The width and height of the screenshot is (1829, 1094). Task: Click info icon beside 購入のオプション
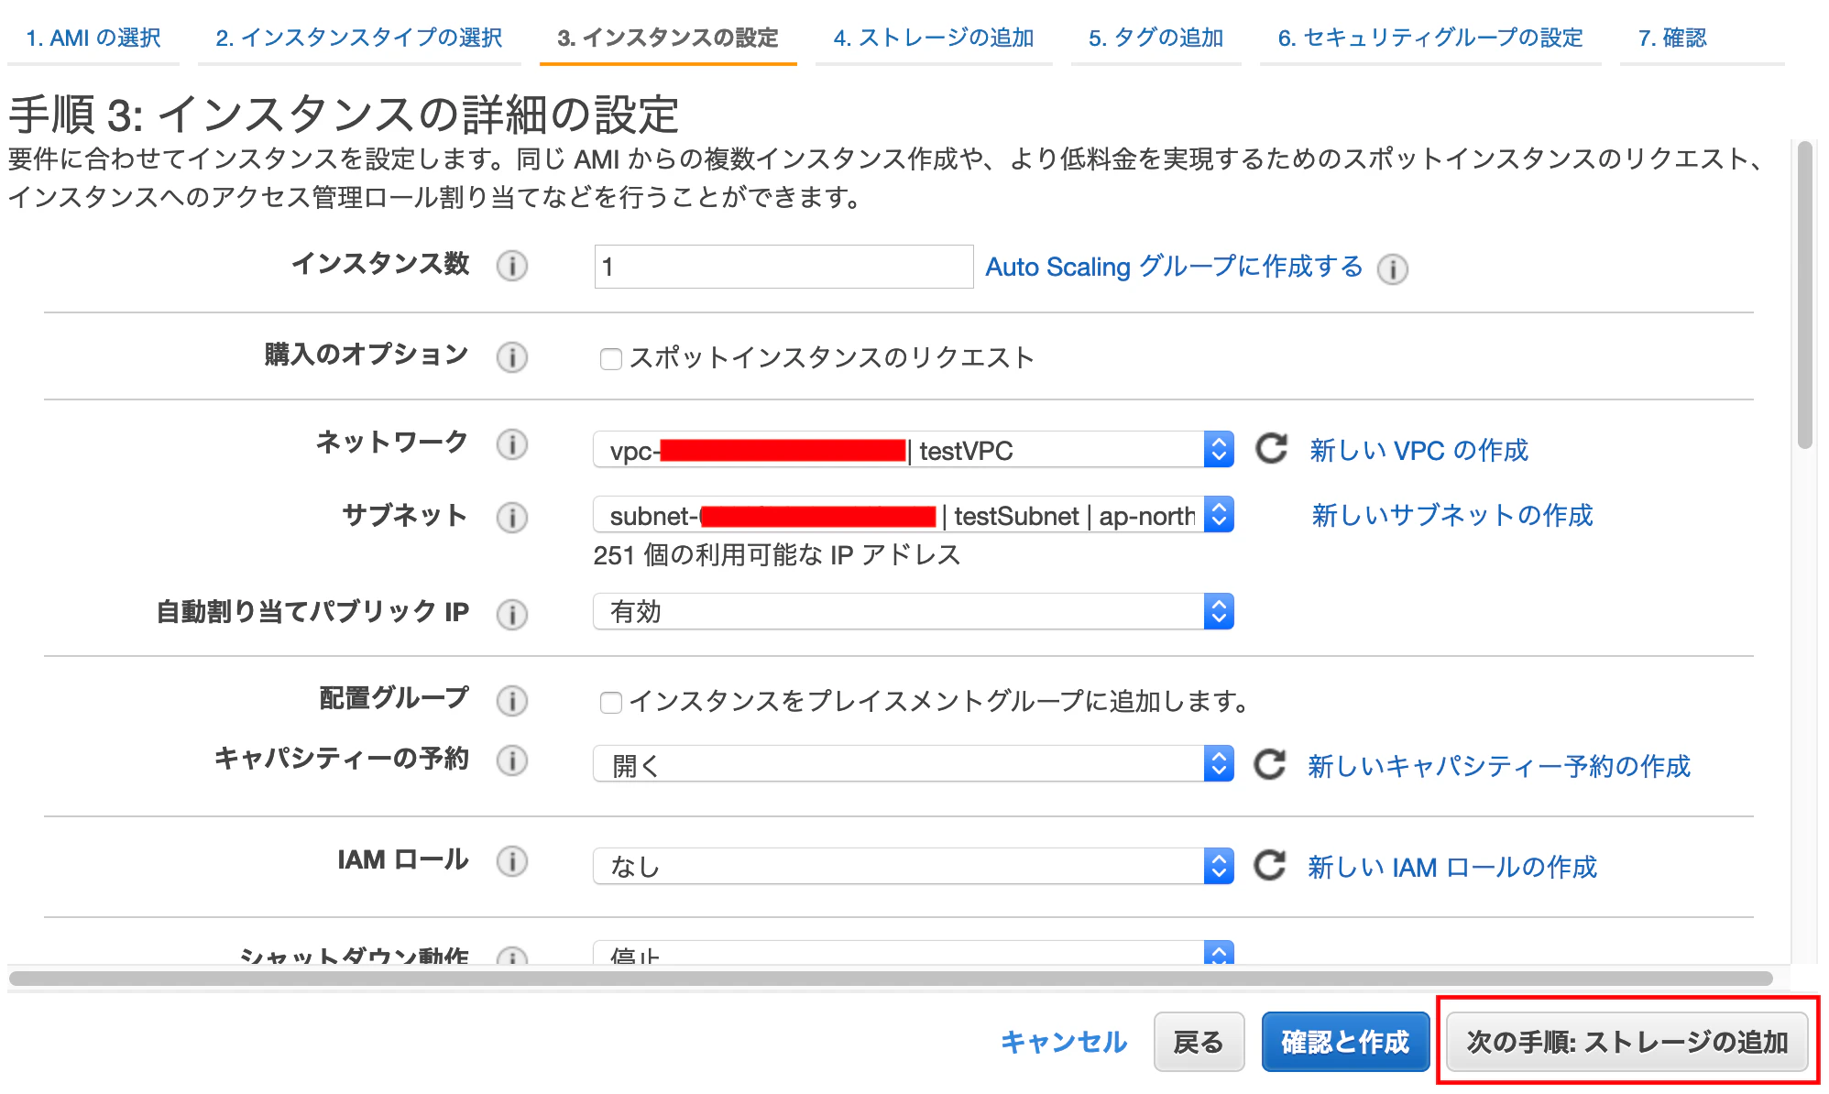pyautogui.click(x=511, y=357)
